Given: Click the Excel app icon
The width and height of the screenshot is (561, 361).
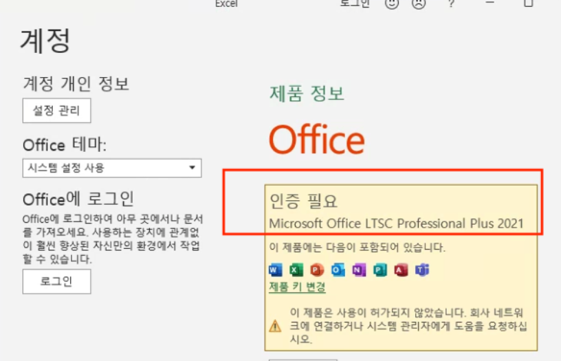Looking at the screenshot, I should [296, 270].
